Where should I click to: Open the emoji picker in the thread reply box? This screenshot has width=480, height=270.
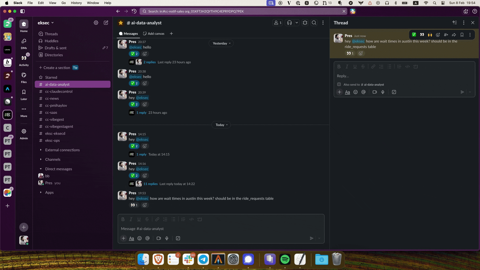pyautogui.click(x=355, y=92)
